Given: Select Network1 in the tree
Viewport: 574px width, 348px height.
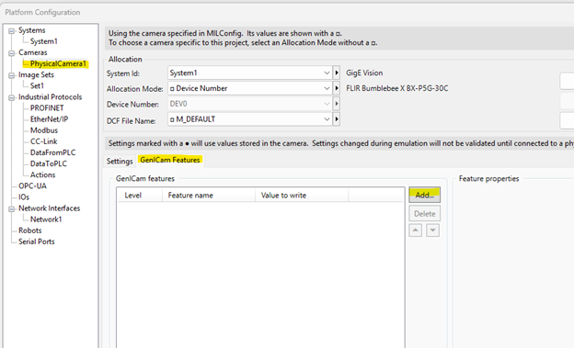Looking at the screenshot, I should 46,219.
